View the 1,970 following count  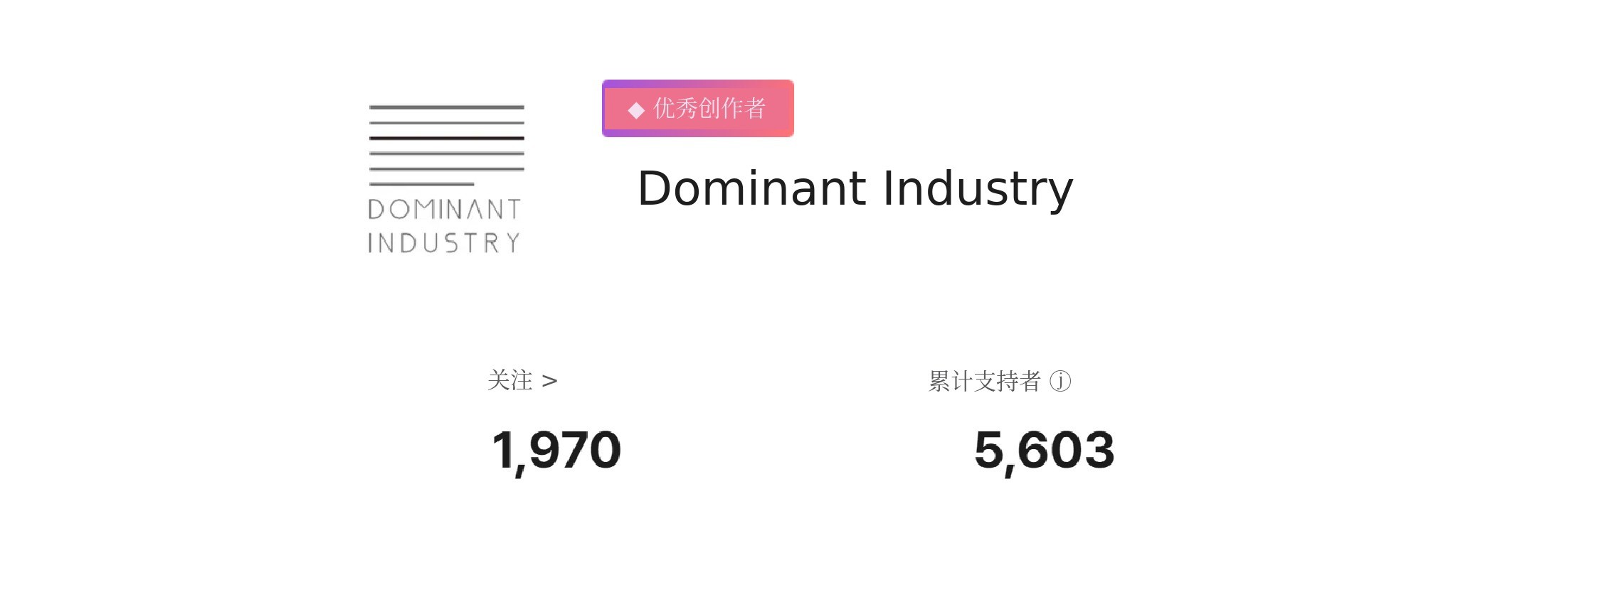pos(556,451)
